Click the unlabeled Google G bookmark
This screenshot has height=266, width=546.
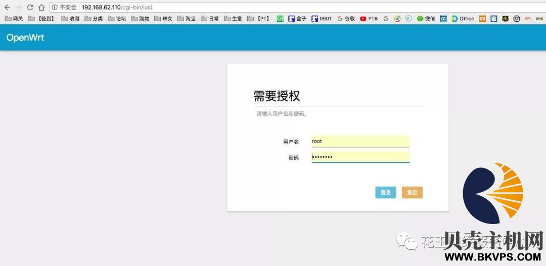(386, 19)
